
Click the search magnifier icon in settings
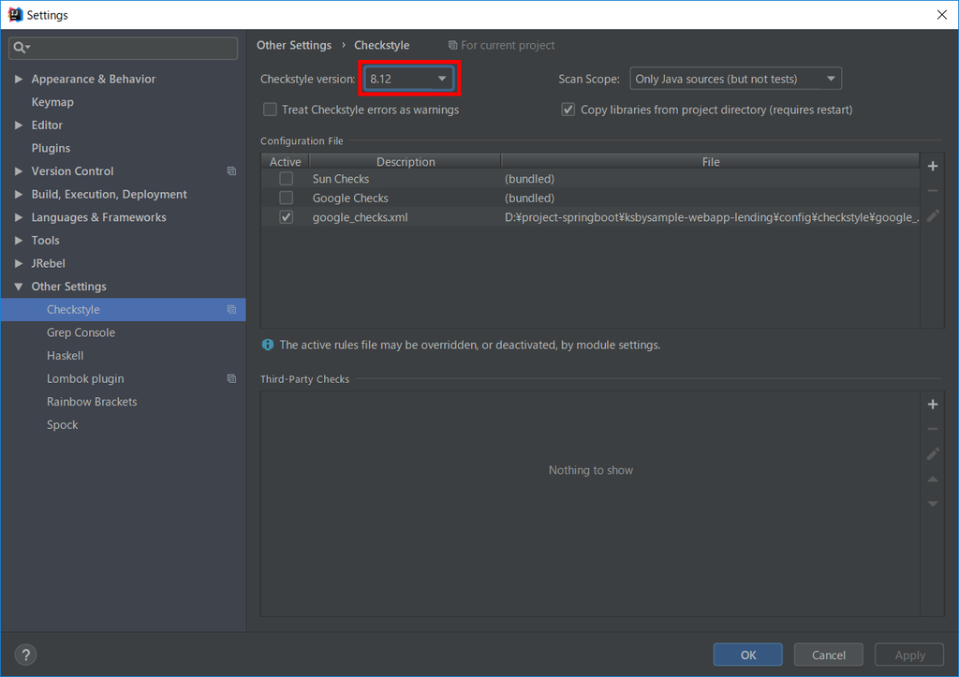(21, 47)
